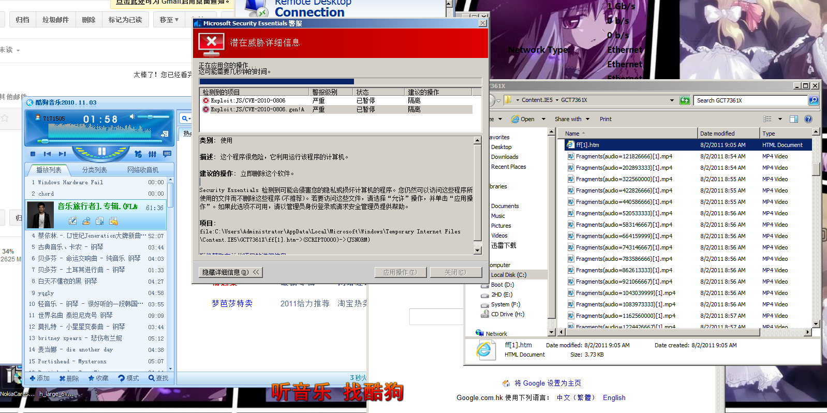Click the details pane scrollbar down arrow
The height and width of the screenshot is (413, 827).
coord(478,250)
